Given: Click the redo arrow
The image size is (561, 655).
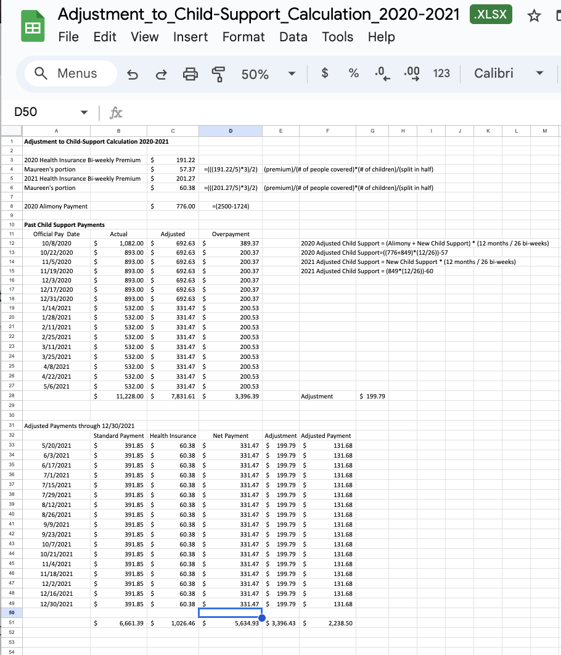Looking at the screenshot, I should 161,74.
